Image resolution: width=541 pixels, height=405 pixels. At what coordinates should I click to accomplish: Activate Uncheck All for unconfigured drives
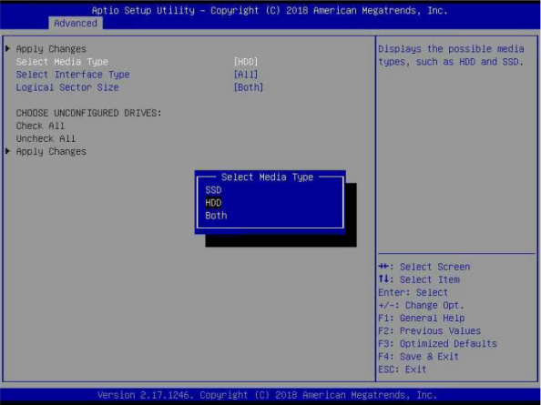pos(46,138)
